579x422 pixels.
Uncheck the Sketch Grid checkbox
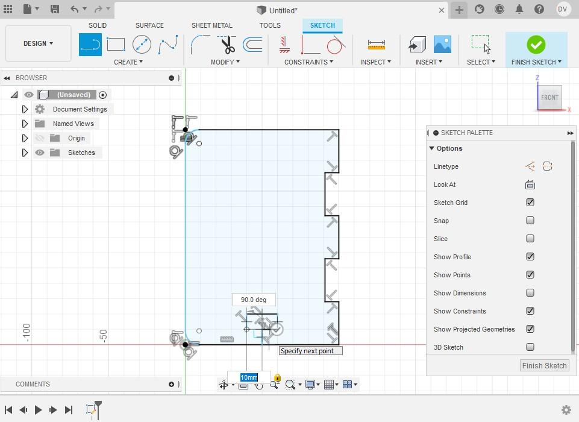click(x=530, y=203)
